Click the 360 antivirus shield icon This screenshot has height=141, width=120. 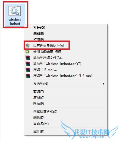point(28,52)
